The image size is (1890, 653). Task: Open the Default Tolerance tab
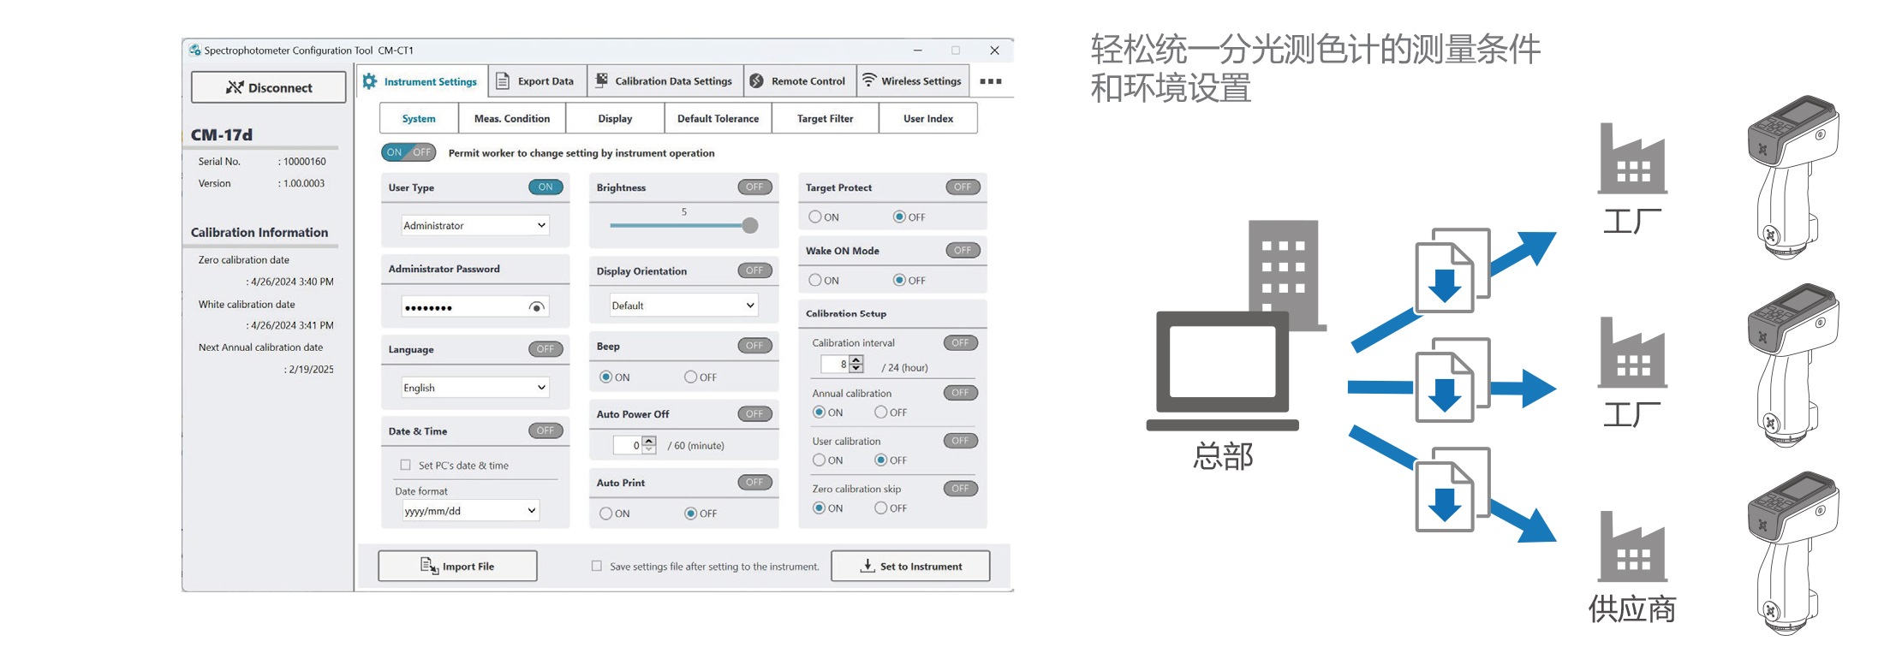click(718, 118)
